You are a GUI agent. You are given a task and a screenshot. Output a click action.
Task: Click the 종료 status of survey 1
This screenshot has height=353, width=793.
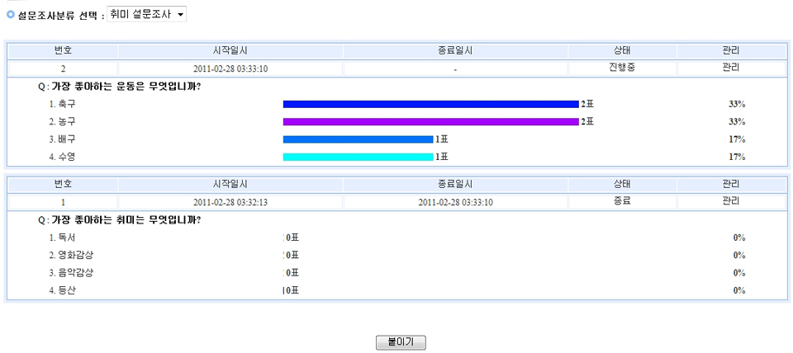point(622,200)
